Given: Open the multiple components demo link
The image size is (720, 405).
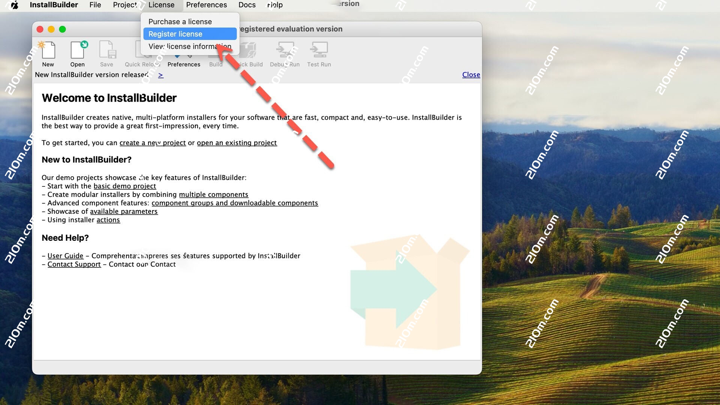Looking at the screenshot, I should (213, 195).
